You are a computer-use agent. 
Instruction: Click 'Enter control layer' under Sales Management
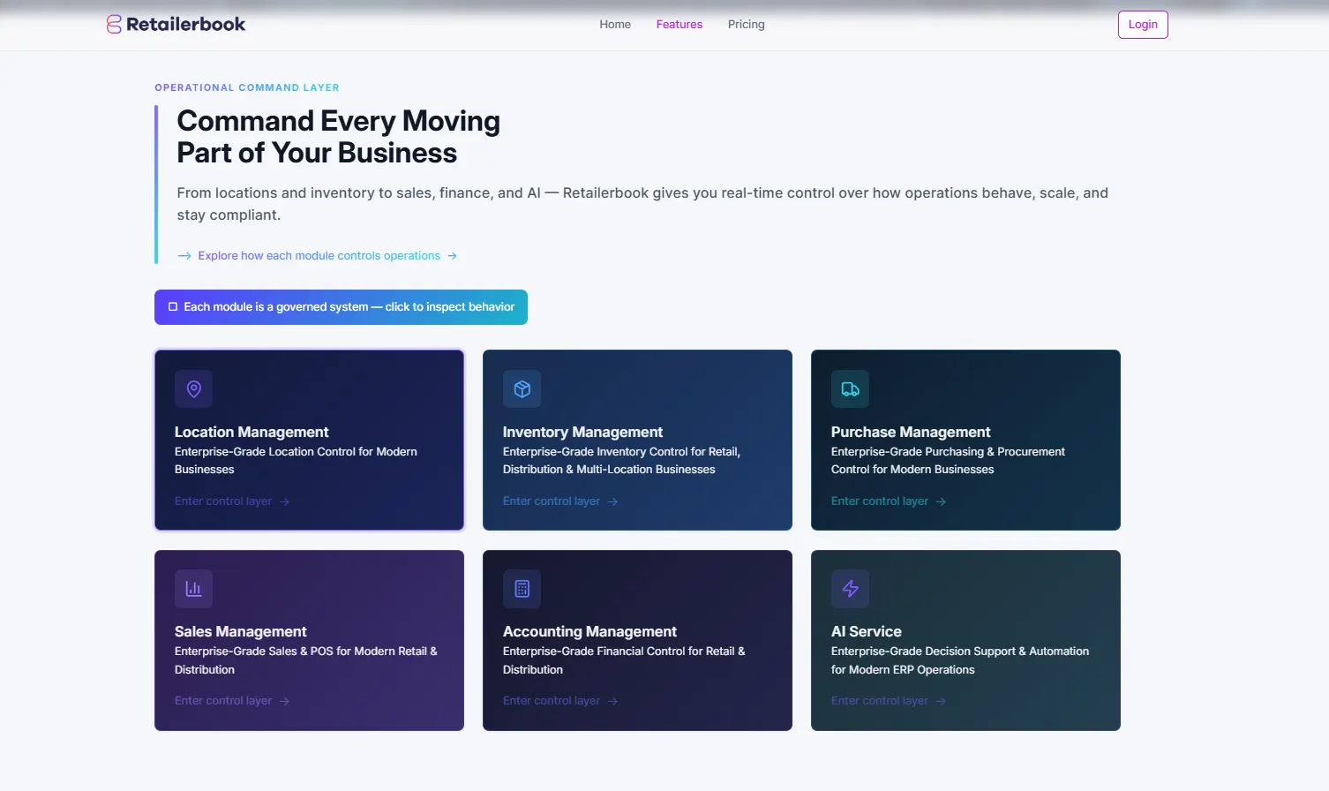tap(223, 701)
